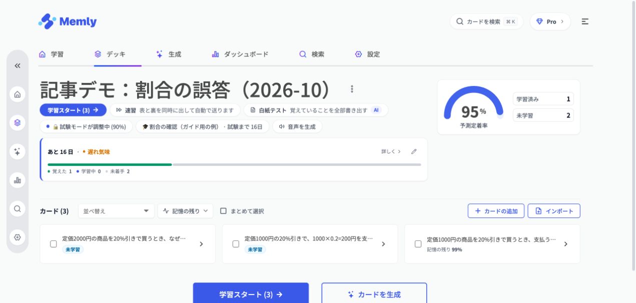Screen dimensions: 636x303
Task: Click the 予測定着率 label under the gauge
Action: (473, 126)
